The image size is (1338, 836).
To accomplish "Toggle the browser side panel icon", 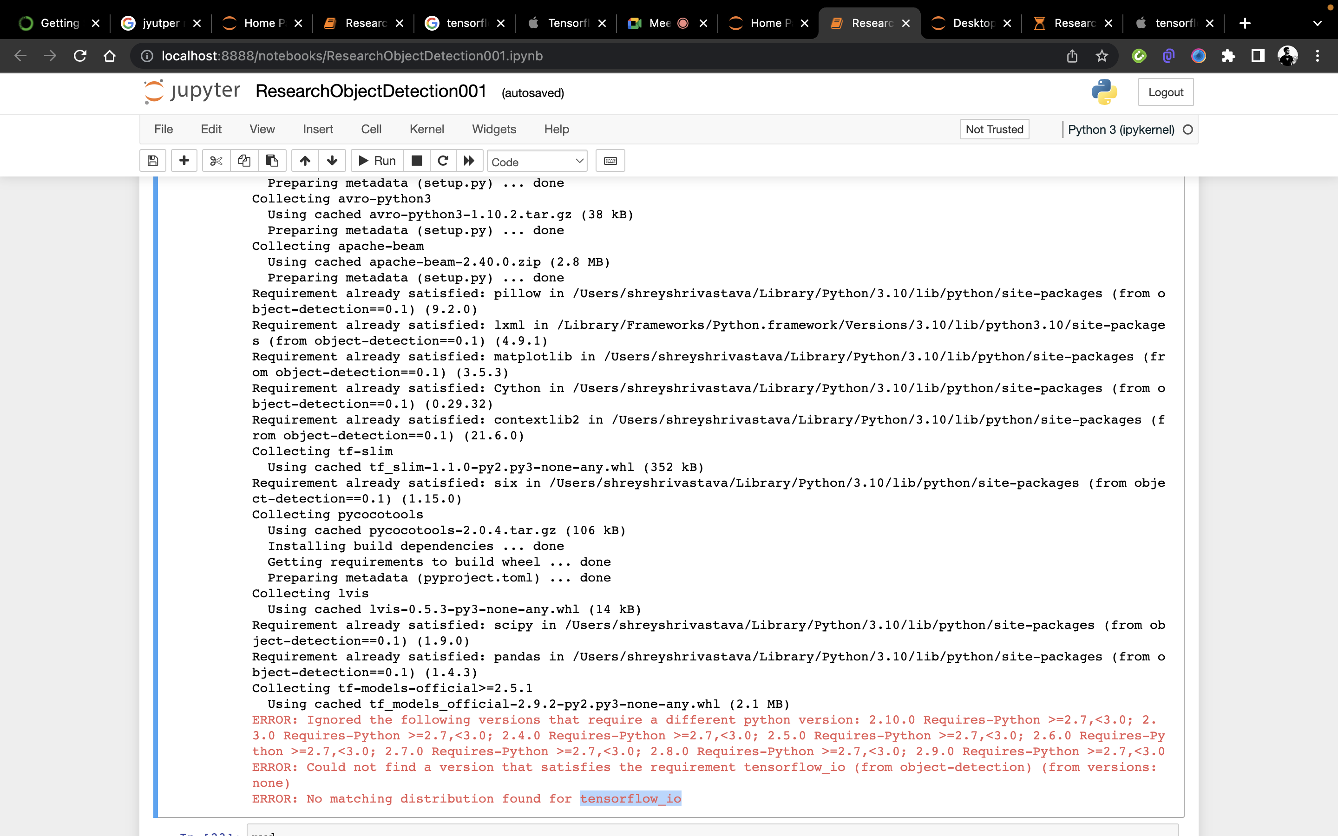I will click(x=1258, y=56).
